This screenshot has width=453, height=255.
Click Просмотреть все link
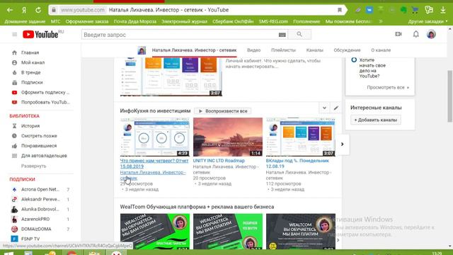(x=388, y=87)
